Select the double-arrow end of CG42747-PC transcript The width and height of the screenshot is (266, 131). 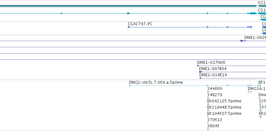[x=250, y=27]
